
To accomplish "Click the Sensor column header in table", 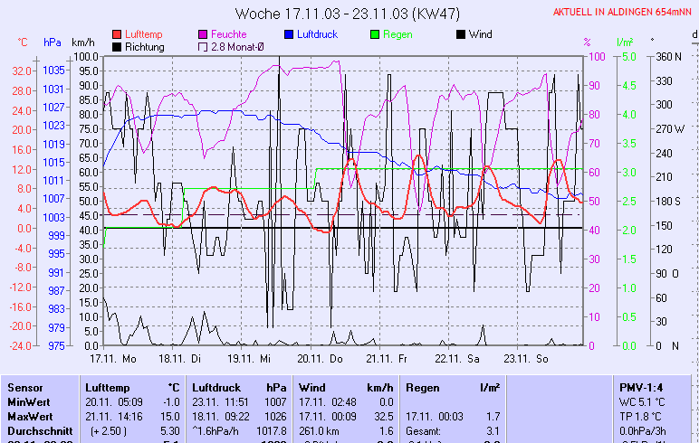I will (x=24, y=387).
